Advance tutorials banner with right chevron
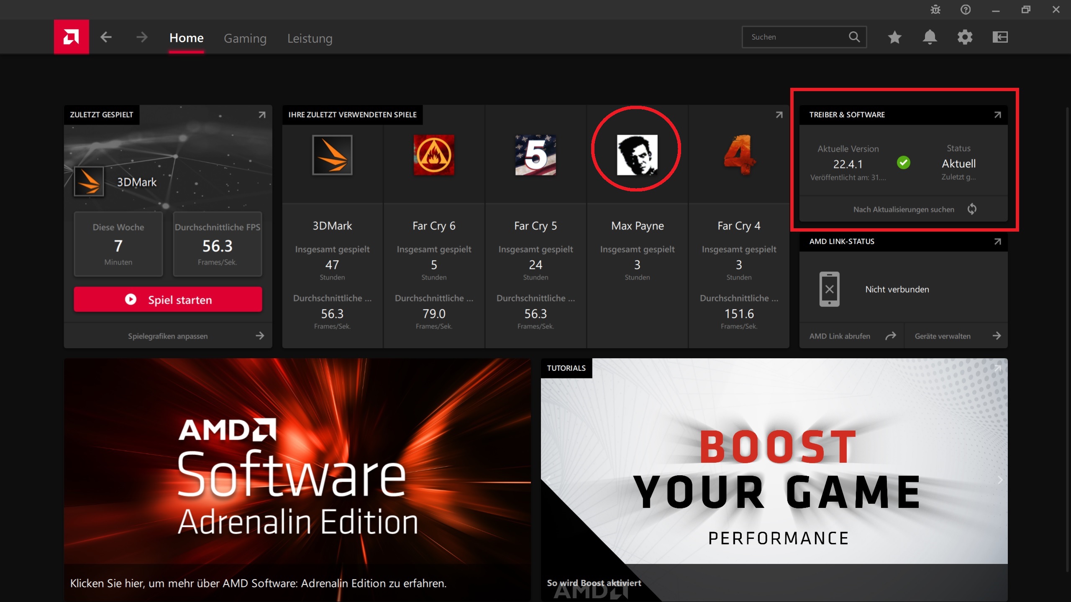 (x=1000, y=480)
